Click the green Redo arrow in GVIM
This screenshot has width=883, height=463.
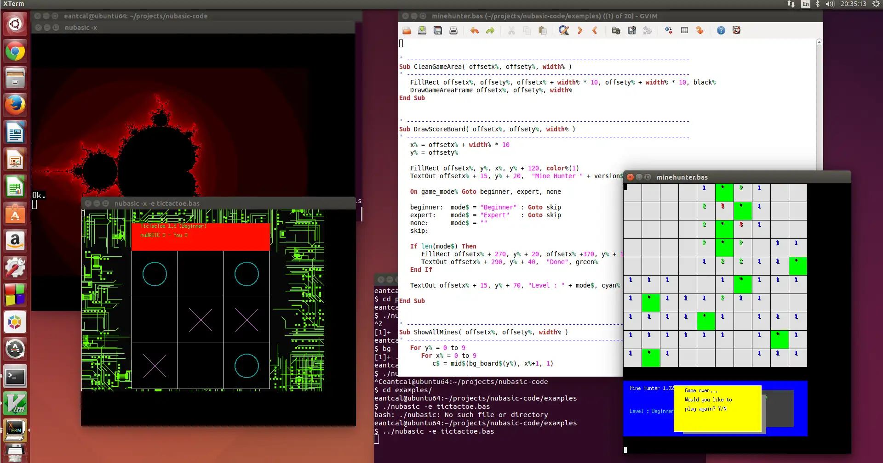point(490,30)
